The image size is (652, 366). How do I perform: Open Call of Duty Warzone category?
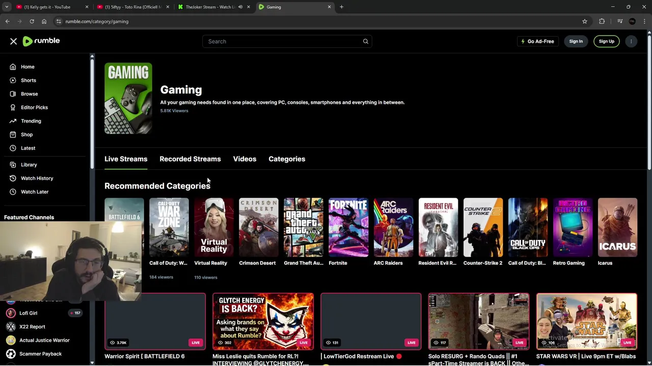click(x=169, y=227)
